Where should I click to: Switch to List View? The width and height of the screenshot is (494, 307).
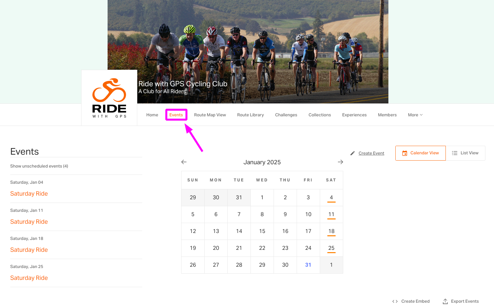click(x=465, y=153)
